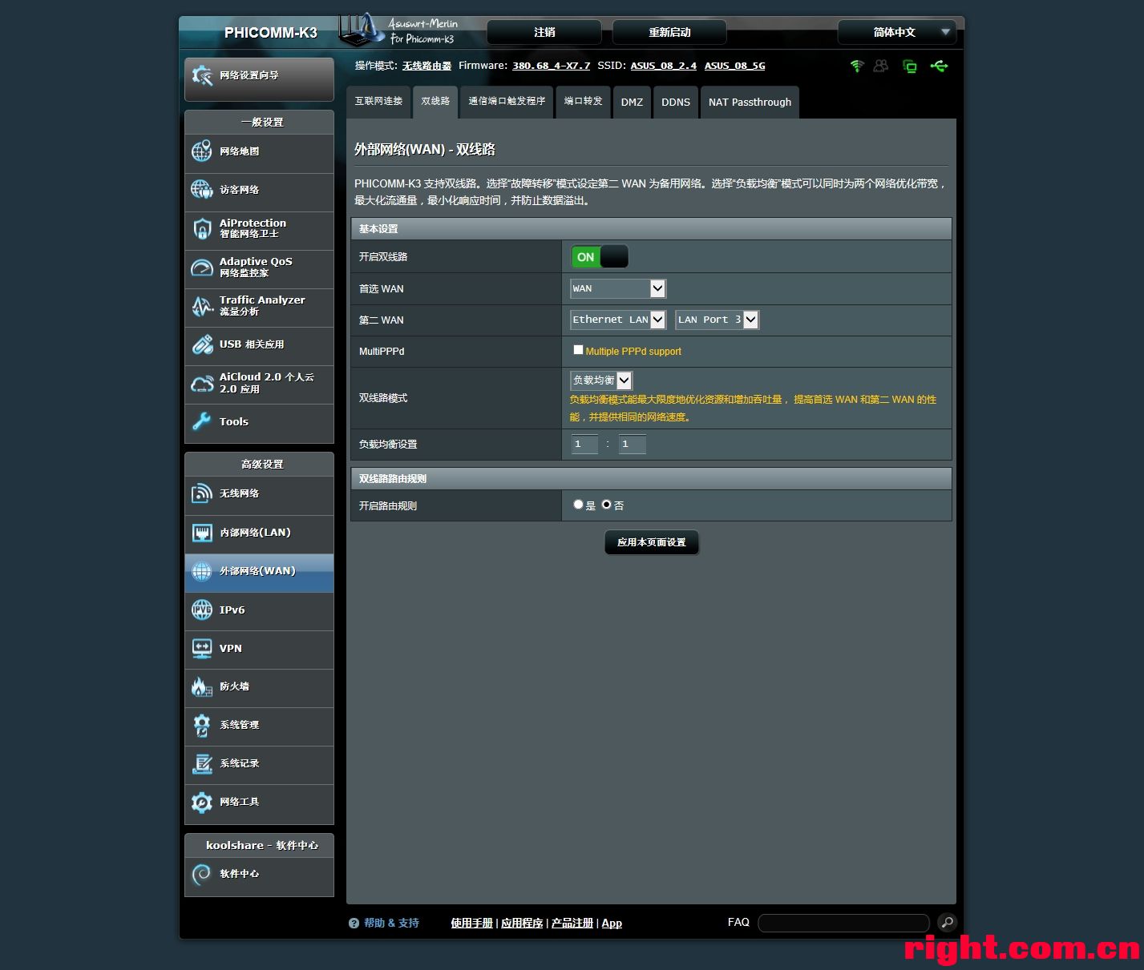This screenshot has width=1144, height=970.
Task: Click the 基本设置 section header
Action: click(651, 228)
